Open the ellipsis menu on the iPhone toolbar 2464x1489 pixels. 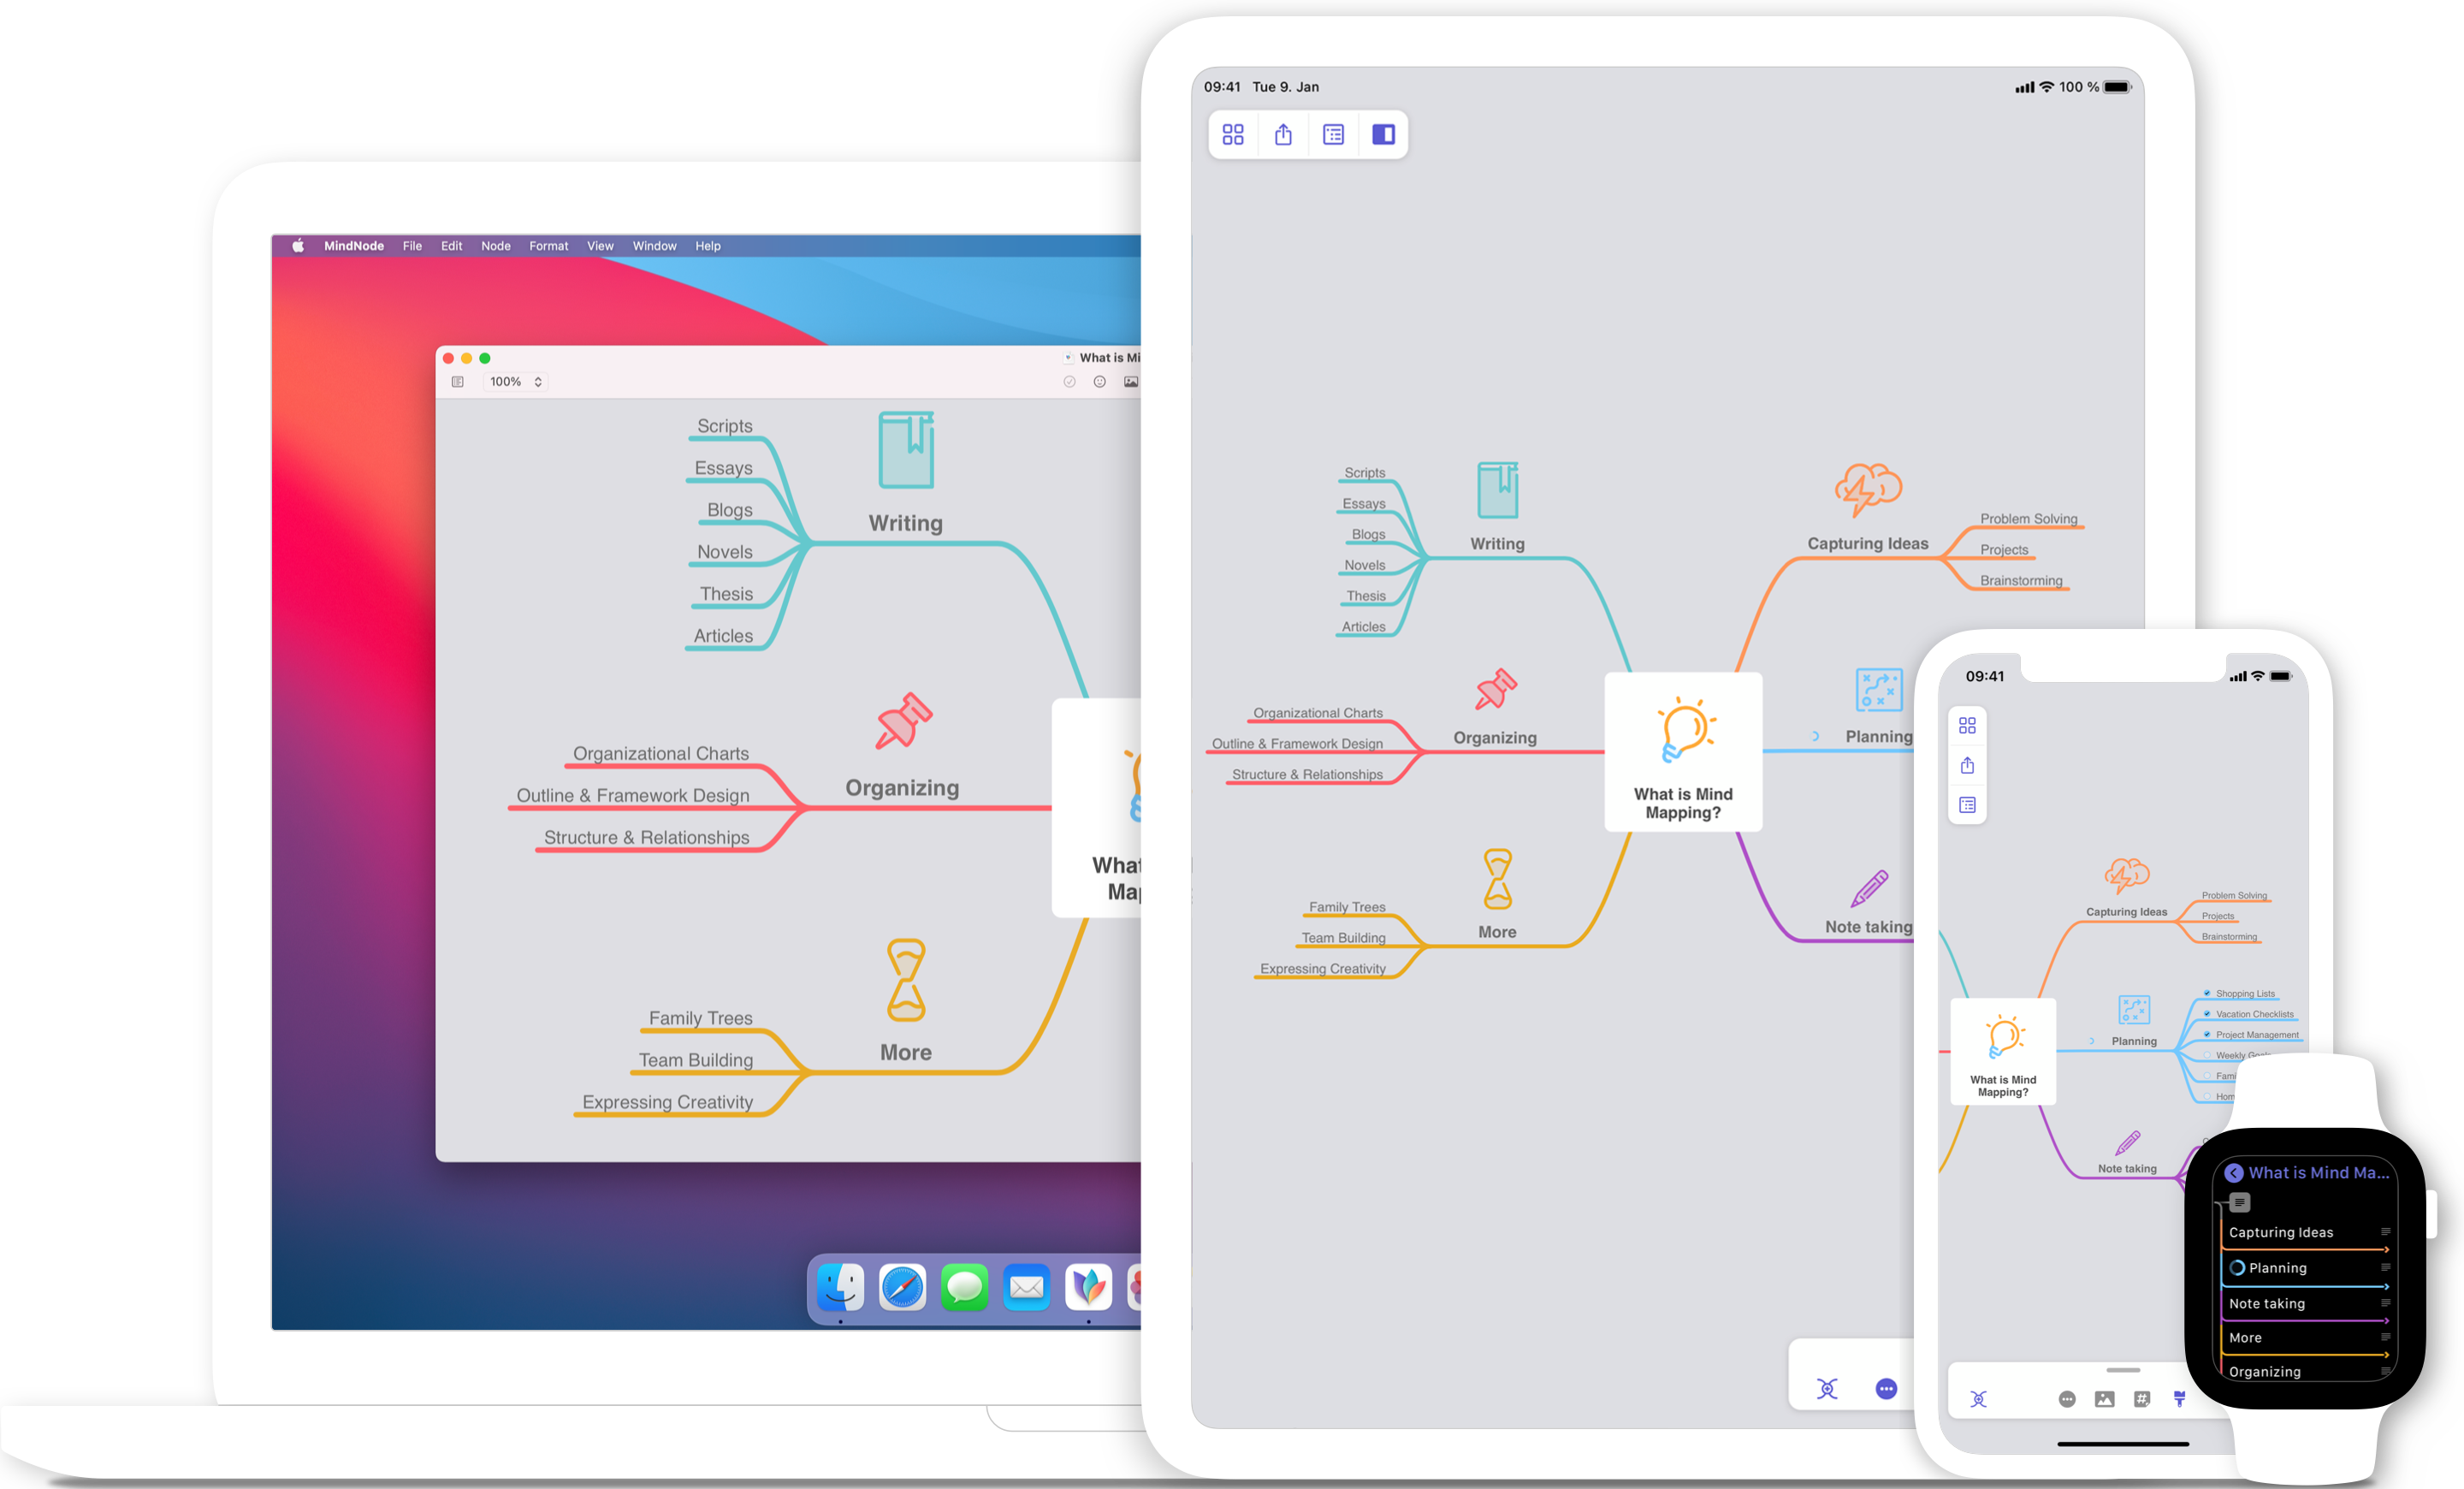[x=2068, y=1401]
